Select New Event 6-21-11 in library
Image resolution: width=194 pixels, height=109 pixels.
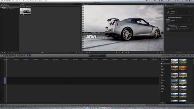pos(9,9)
